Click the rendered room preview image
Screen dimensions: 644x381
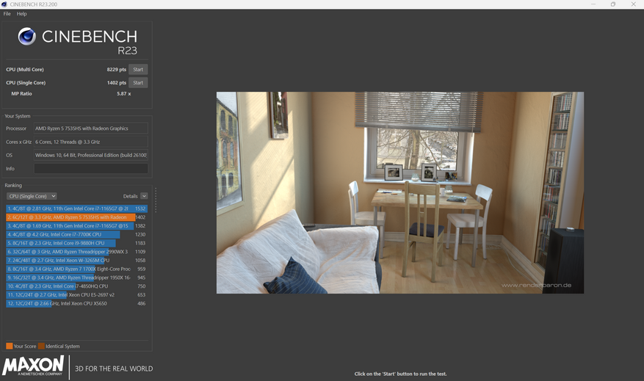click(400, 192)
